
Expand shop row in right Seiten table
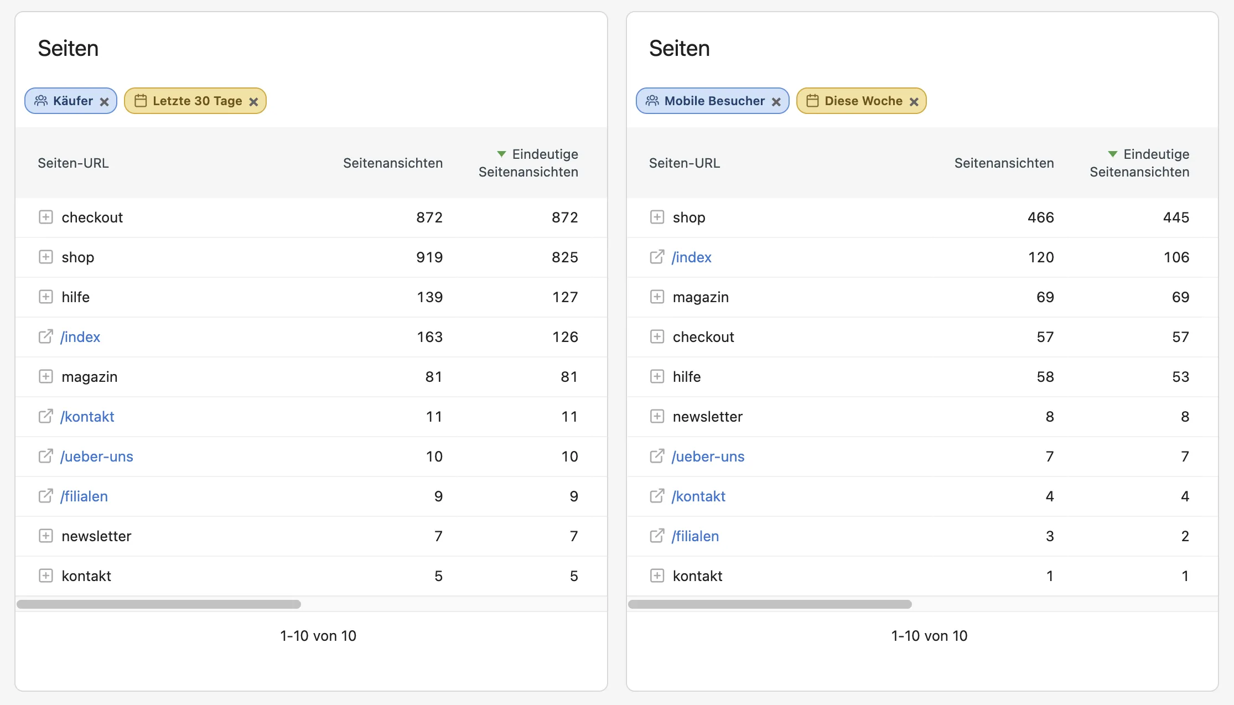tap(657, 217)
